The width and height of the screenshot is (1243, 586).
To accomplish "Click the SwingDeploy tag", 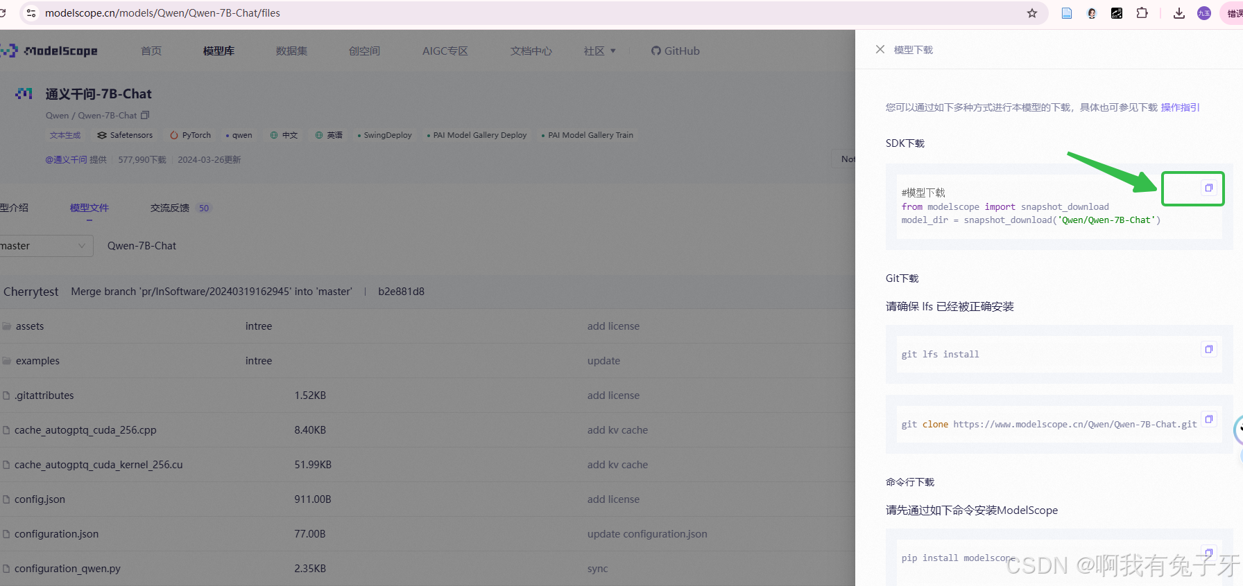I will coord(385,135).
